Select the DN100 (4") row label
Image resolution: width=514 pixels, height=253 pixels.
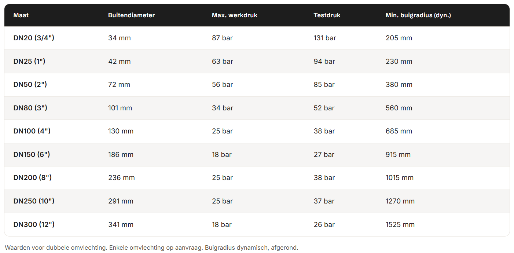pyautogui.click(x=32, y=131)
